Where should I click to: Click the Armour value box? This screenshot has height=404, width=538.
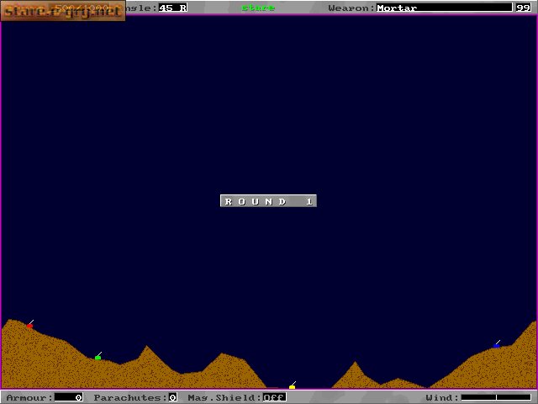click(x=69, y=397)
